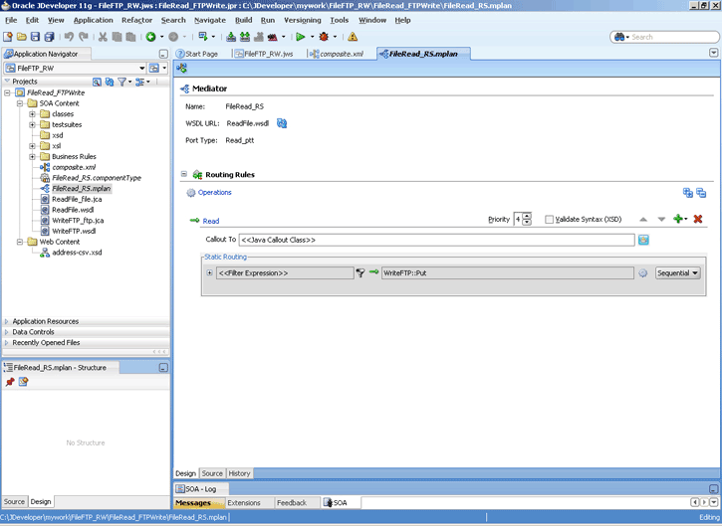Viewport: 722px width, 526px height.
Task: Select FileRead_RS.componentType tree item
Action: 97,178
